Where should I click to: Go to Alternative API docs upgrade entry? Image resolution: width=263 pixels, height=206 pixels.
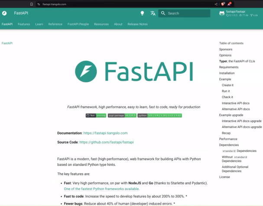click(242, 127)
